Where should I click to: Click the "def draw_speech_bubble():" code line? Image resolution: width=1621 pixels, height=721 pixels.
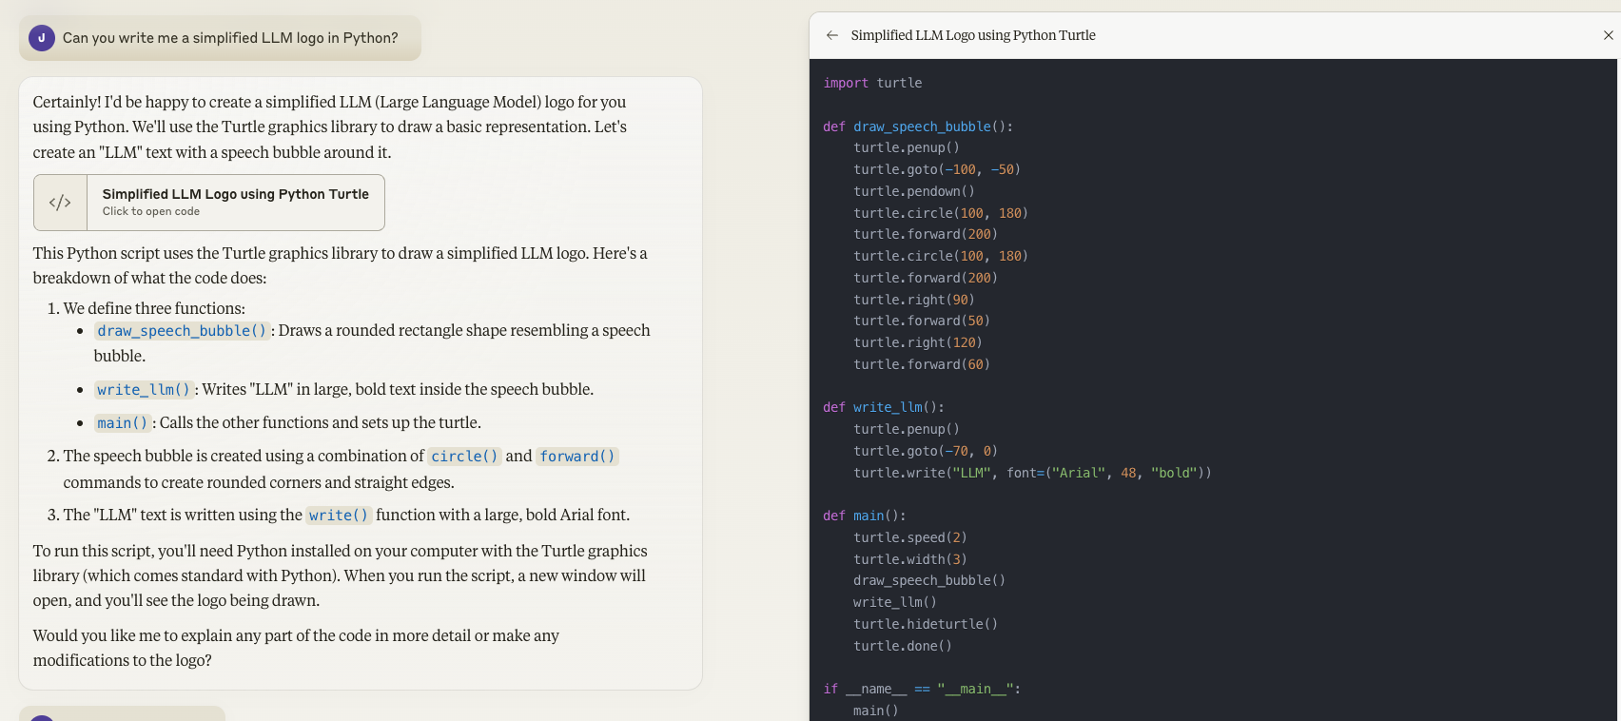(x=917, y=127)
